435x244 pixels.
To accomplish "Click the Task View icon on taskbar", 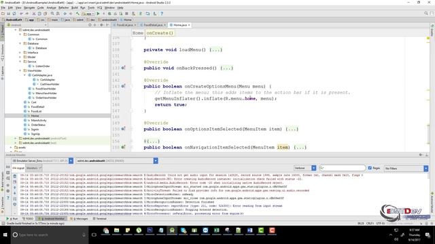I will (x=94, y=235).
